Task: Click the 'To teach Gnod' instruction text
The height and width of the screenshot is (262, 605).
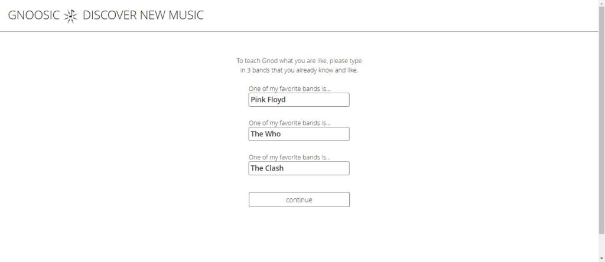Action: [x=299, y=61]
